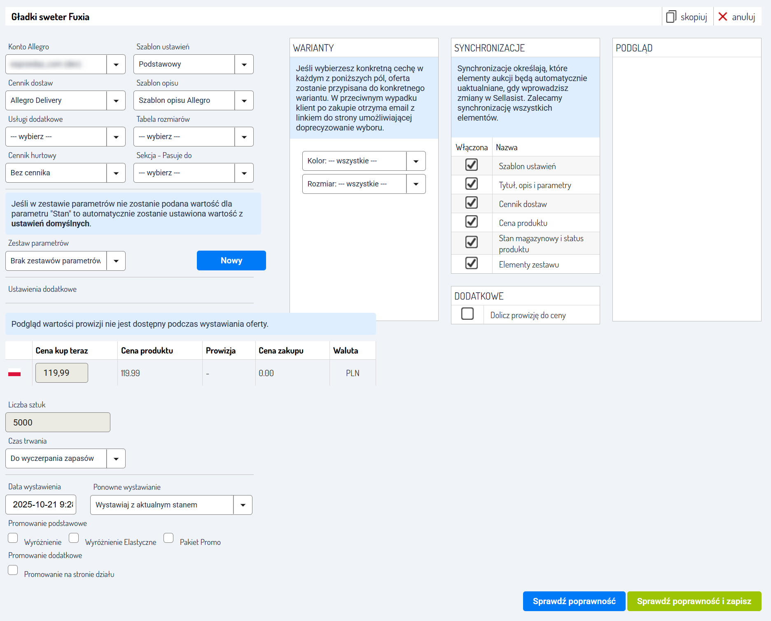The image size is (771, 621).
Task: Click the Data wystawienia date field
Action: click(41, 505)
